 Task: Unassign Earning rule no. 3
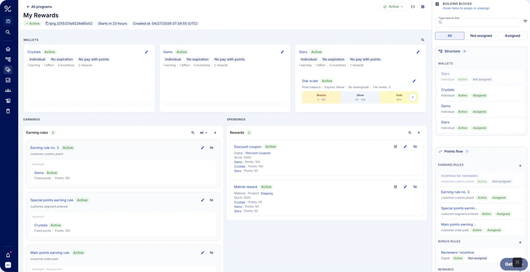(212, 147)
